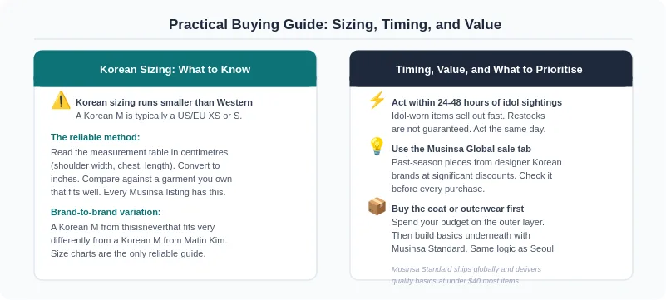This screenshot has width=666, height=300.
Task: Click the italic Musinsa Standard ships globally footnote
Action: [466, 275]
